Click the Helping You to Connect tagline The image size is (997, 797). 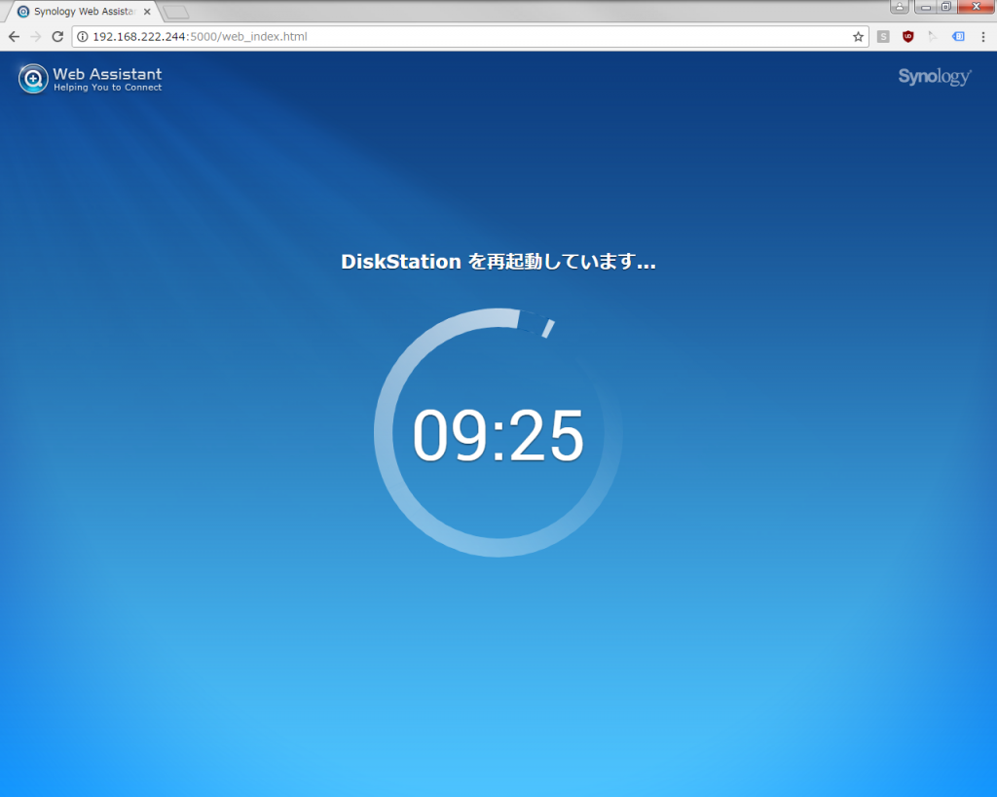click(x=107, y=88)
